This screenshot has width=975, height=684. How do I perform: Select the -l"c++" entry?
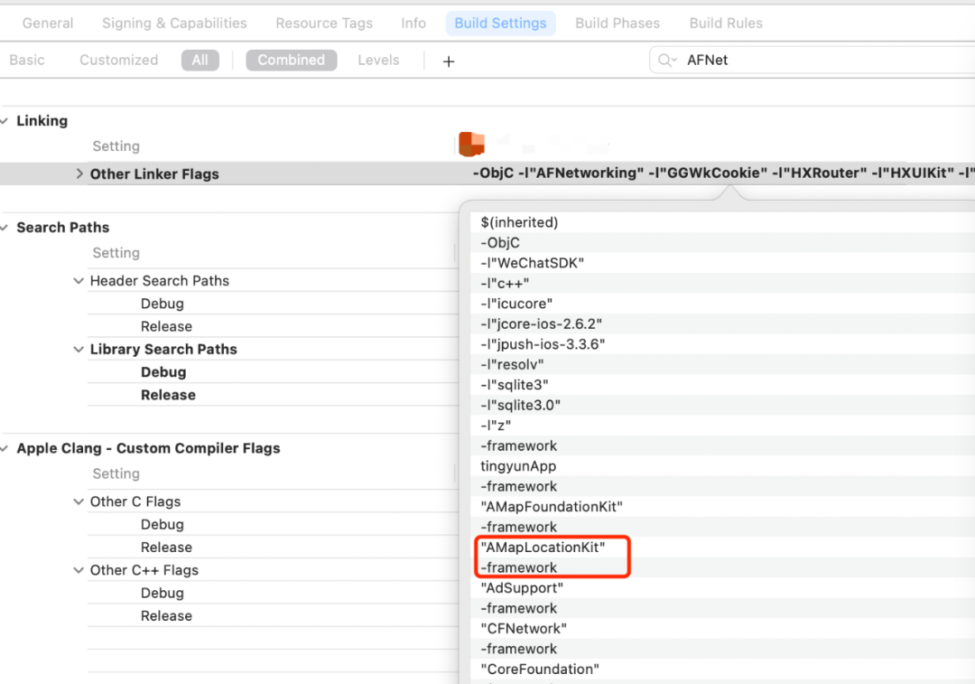[722, 283]
